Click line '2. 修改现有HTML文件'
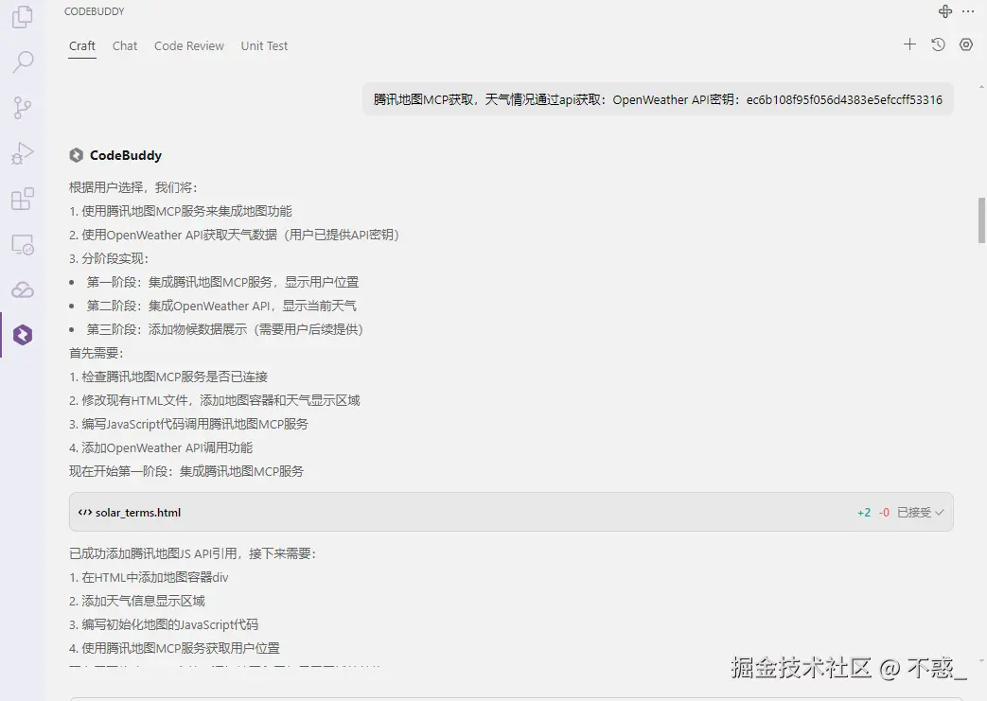Viewport: 987px width, 701px height. (x=215, y=400)
